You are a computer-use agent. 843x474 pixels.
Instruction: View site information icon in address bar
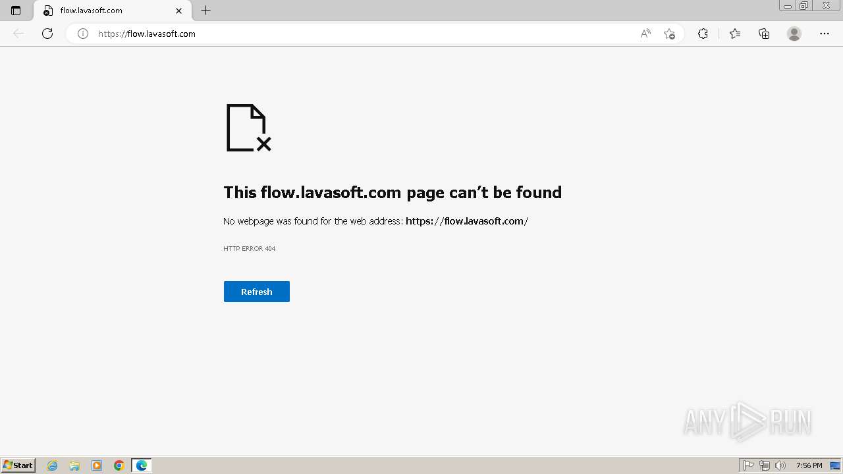83,34
